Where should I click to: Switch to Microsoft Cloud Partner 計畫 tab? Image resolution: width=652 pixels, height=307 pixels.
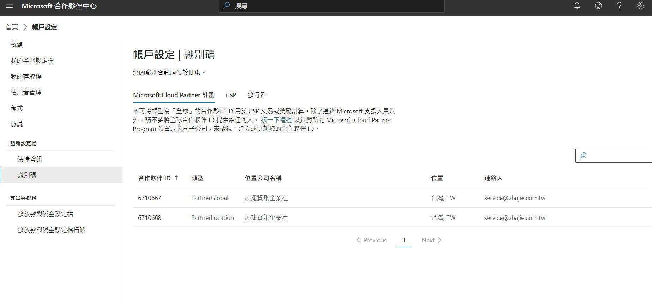[174, 95]
